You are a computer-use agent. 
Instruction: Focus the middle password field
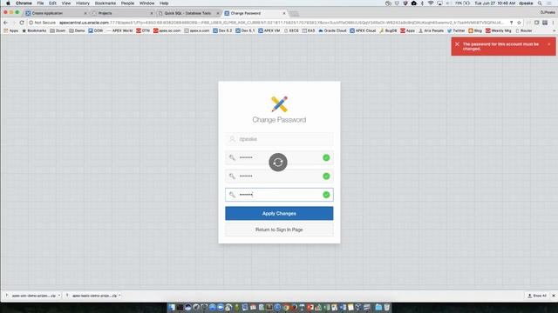pos(279,176)
